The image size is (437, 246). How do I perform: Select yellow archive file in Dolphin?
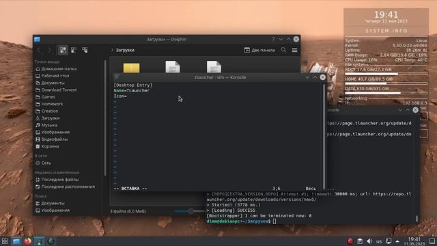tap(131, 68)
